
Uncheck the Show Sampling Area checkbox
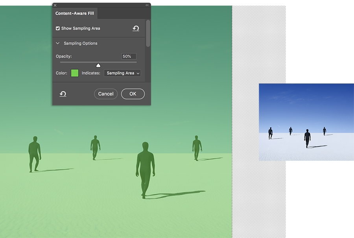(57, 28)
